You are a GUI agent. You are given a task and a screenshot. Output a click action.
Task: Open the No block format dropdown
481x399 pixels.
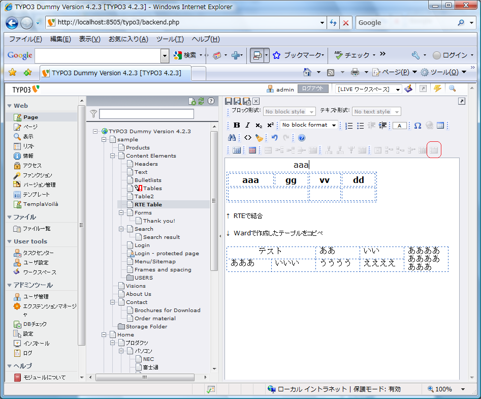pos(309,125)
